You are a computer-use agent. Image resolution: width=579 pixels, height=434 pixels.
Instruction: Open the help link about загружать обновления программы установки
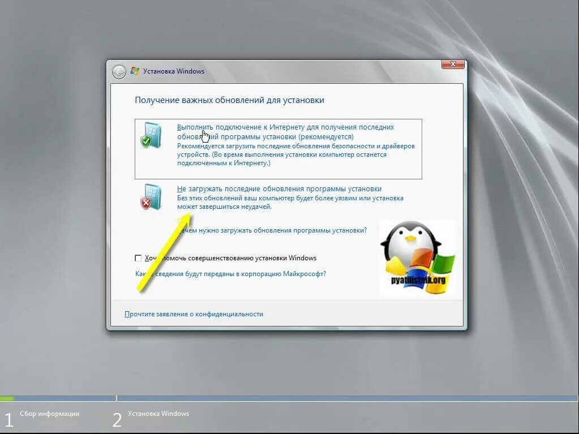click(x=272, y=230)
